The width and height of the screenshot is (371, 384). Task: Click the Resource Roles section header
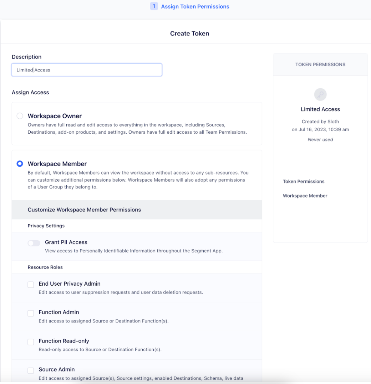45,267
